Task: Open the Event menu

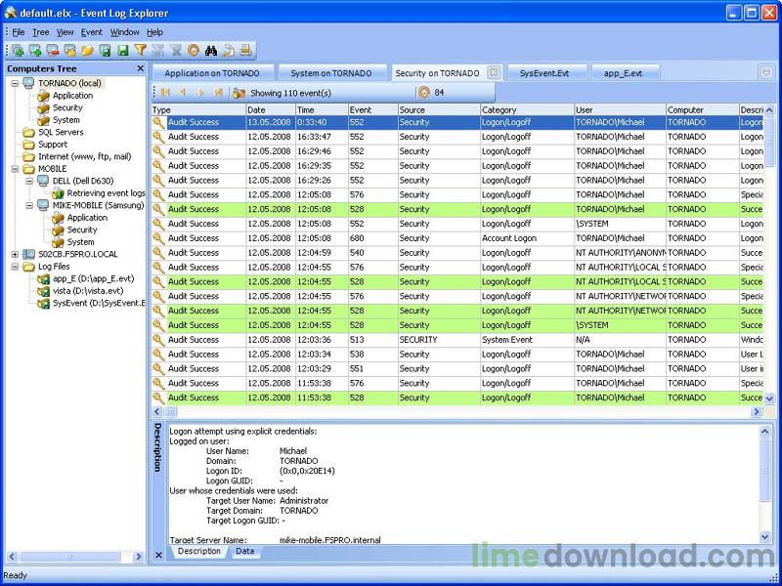Action: click(x=91, y=32)
